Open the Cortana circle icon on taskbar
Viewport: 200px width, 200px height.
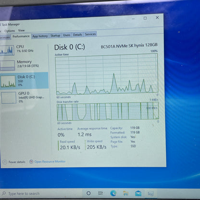point(88,193)
